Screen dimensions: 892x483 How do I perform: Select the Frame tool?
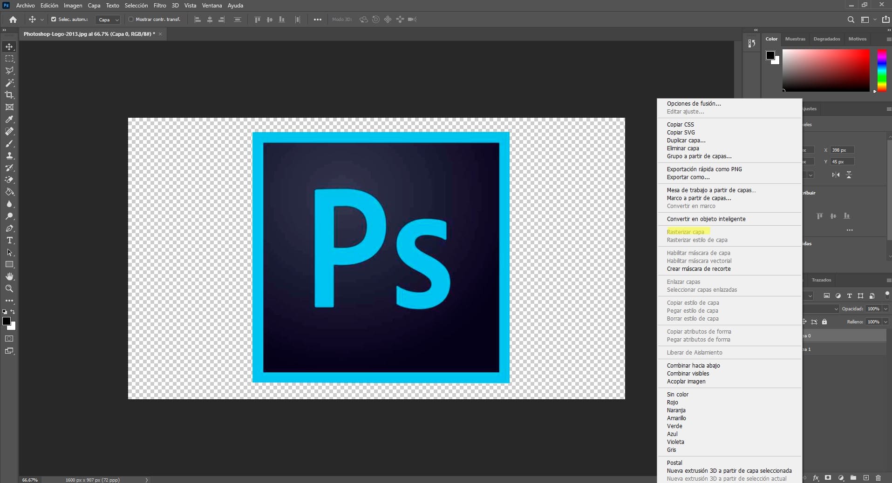click(x=9, y=107)
